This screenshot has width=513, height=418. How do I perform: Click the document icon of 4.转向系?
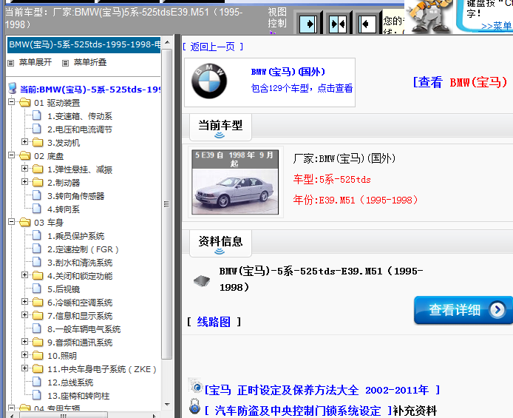click(37, 209)
